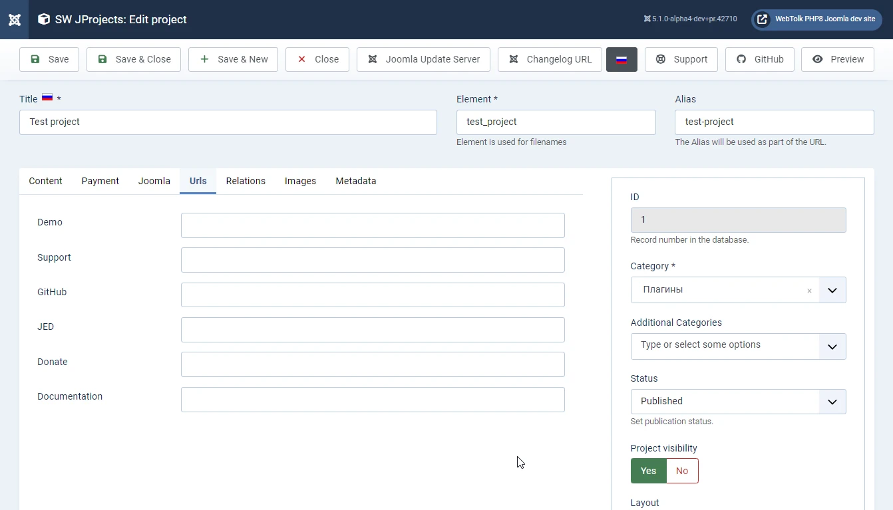This screenshot has width=893, height=510.
Task: Click the Save button
Action: pyautogui.click(x=49, y=59)
